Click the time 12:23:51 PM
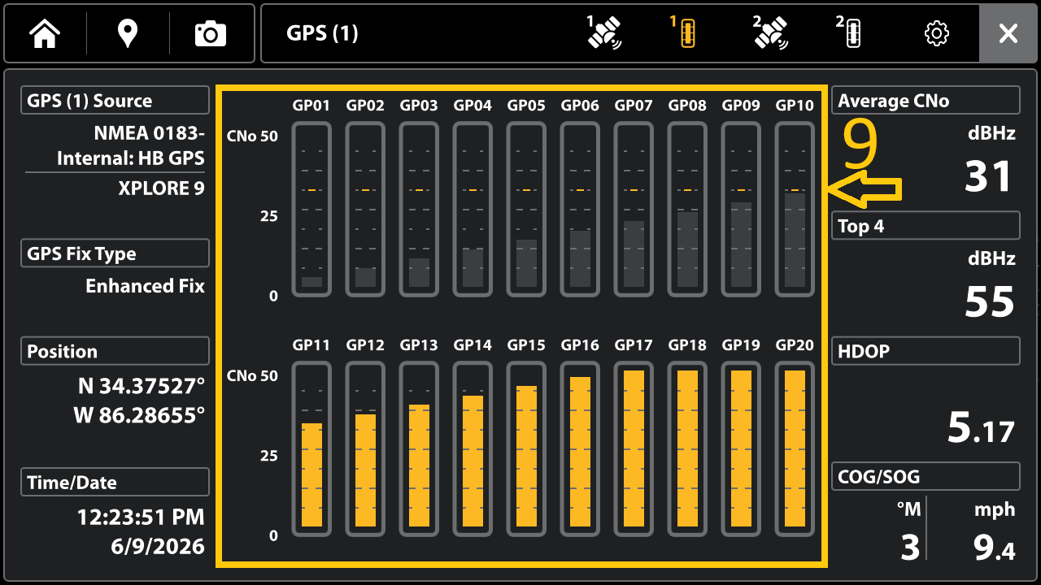This screenshot has height=585, width=1041. (x=141, y=517)
